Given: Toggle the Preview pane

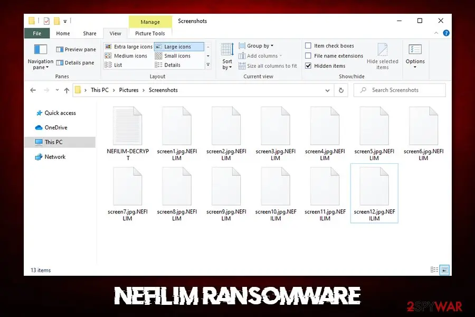Looking at the screenshot, I should click(76, 50).
